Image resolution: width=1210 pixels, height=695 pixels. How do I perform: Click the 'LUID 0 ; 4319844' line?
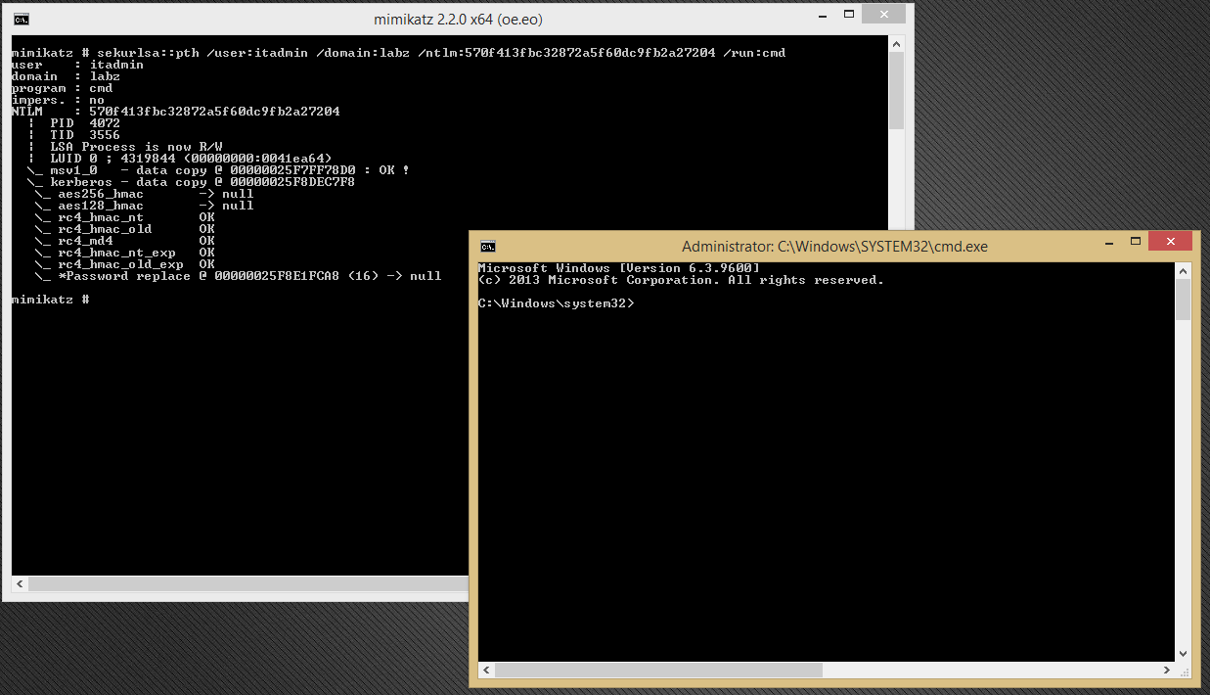[179, 159]
